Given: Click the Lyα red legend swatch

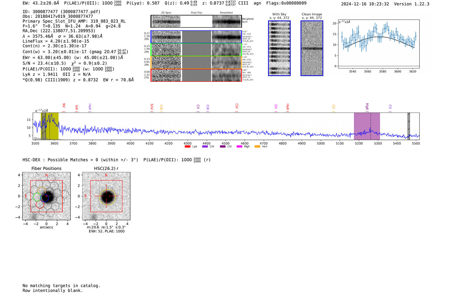Looking at the screenshot, I should pos(187,147).
